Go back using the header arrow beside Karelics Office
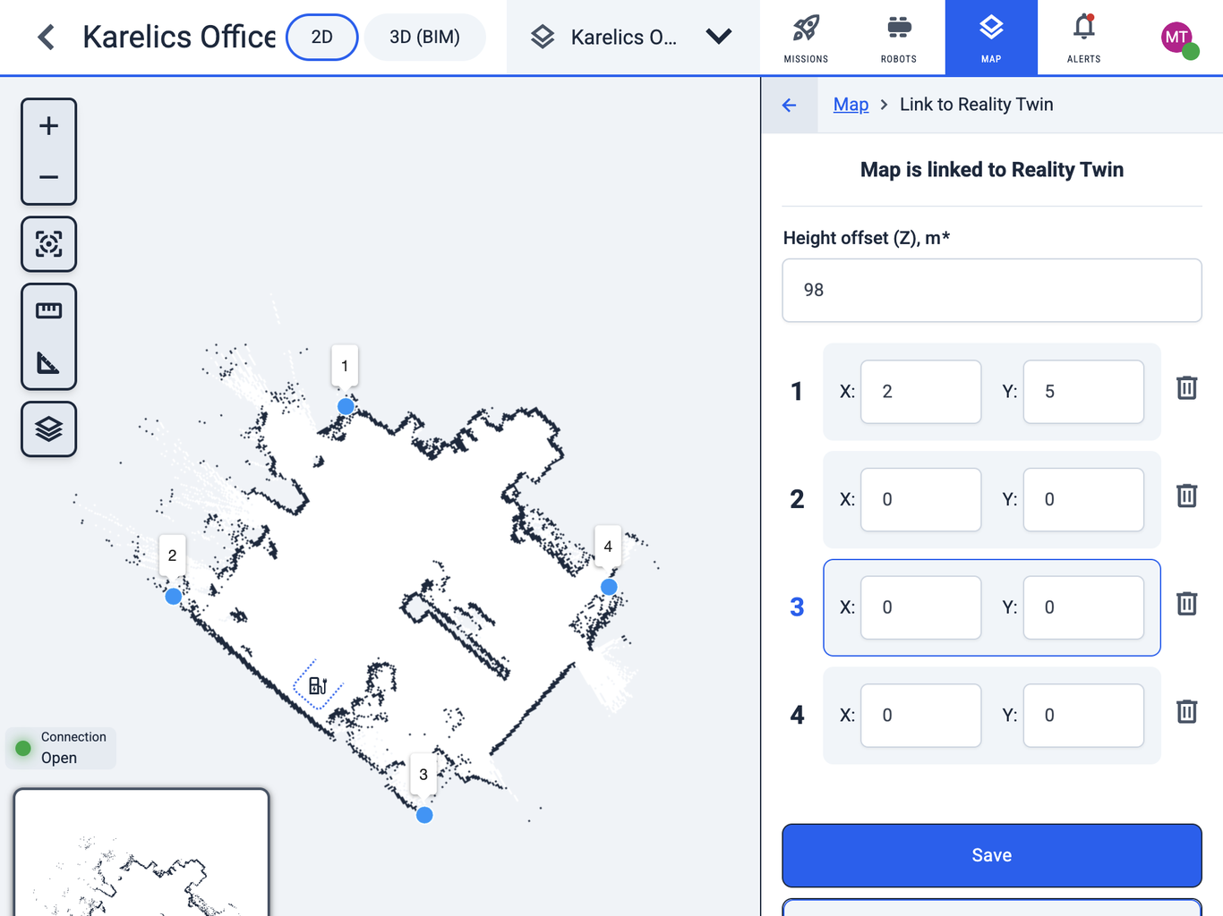Viewport: 1223px width, 916px height. coord(47,37)
